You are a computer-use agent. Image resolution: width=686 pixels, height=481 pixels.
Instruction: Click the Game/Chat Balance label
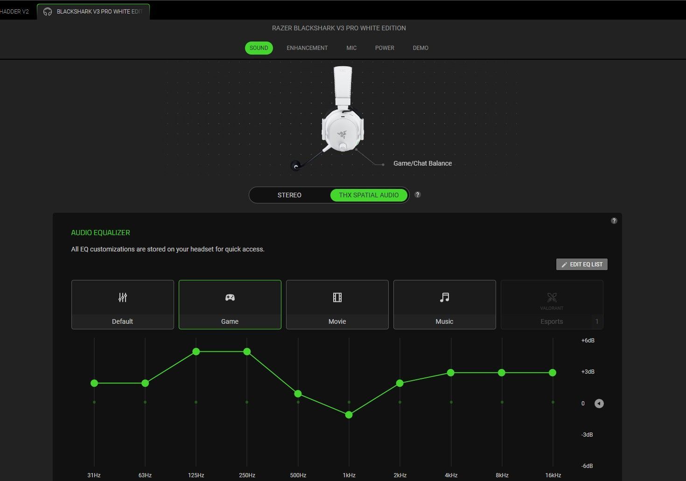[x=422, y=163]
